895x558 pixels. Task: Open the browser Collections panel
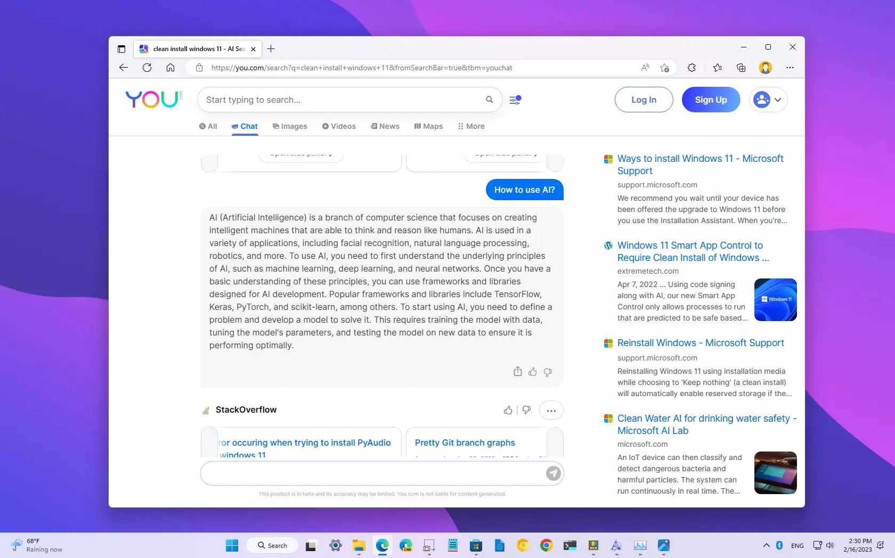(x=741, y=68)
